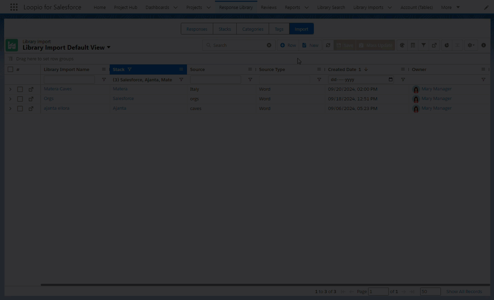Click filter icon under Source Type column
This screenshot has height=300, width=494.
[x=319, y=80]
